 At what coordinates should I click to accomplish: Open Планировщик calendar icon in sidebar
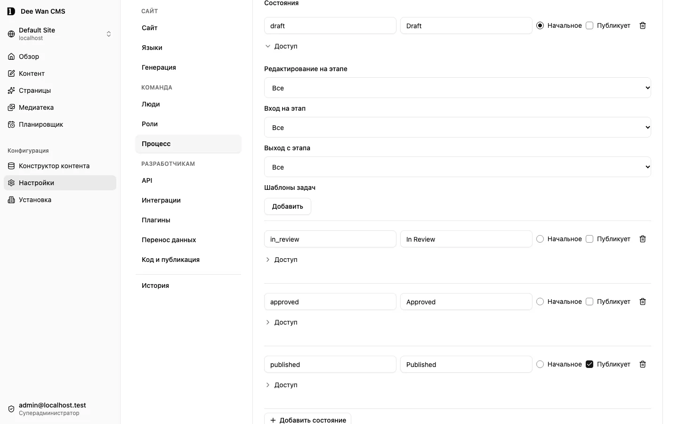[x=11, y=124]
